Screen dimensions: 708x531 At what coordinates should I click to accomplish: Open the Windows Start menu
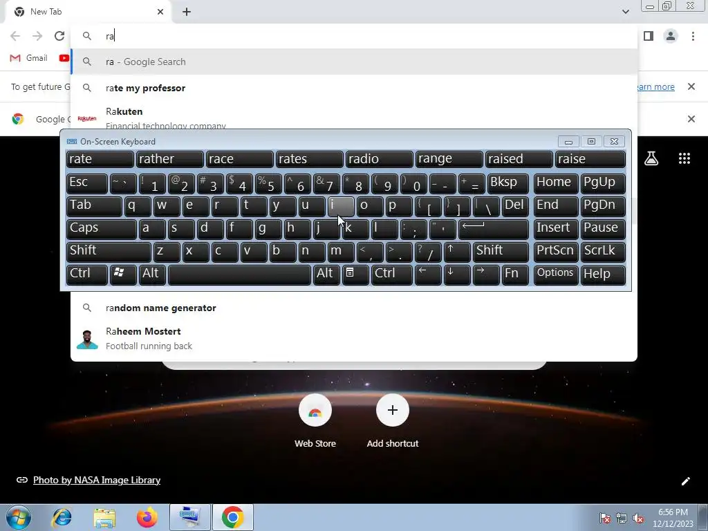pos(19,517)
